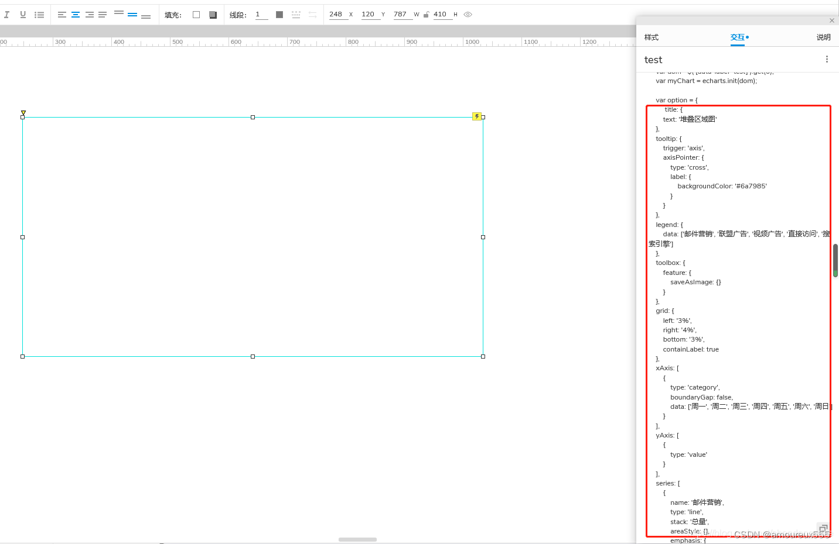Image resolution: width=839 pixels, height=544 pixels.
Task: Toggle the W/H aspect ratio lock
Action: 425,14
